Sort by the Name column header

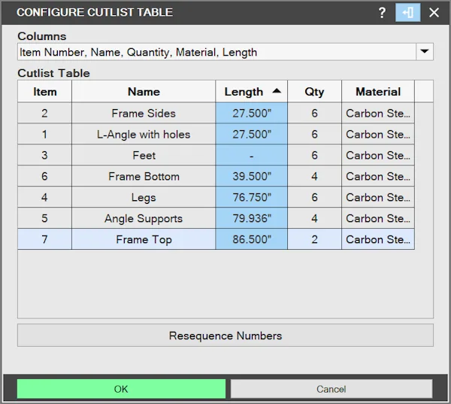click(144, 92)
